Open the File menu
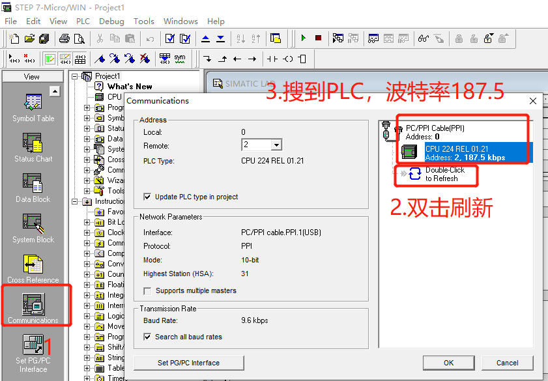This screenshot has width=548, height=381. point(11,21)
